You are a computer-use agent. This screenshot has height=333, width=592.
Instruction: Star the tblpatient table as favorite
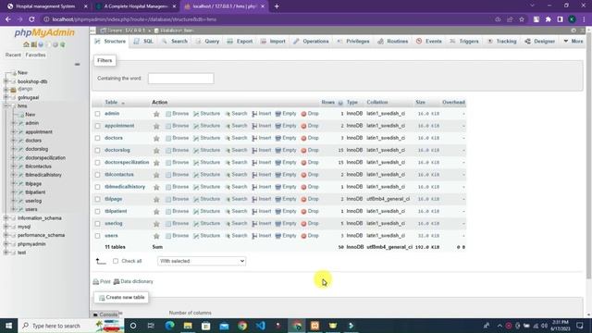tap(156, 212)
